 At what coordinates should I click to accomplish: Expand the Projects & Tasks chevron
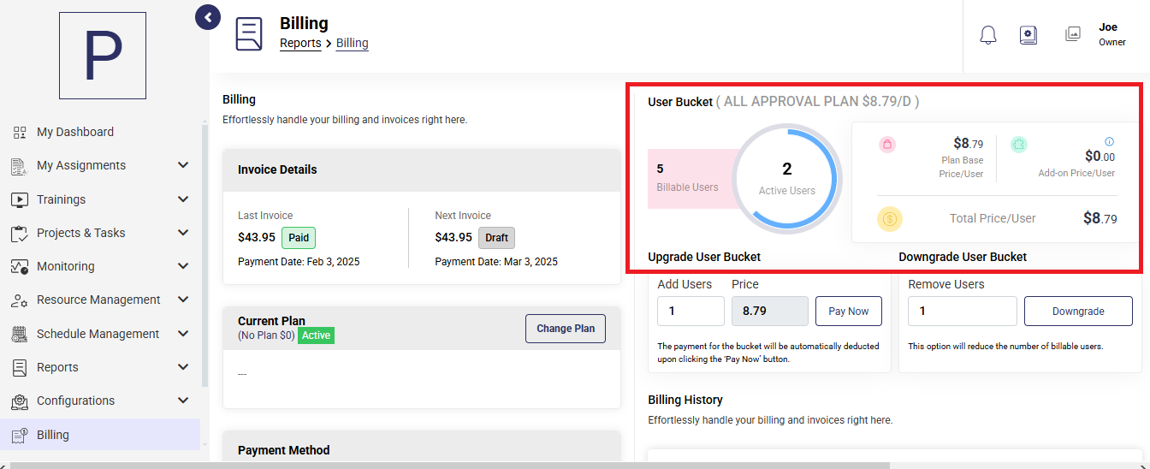183,233
